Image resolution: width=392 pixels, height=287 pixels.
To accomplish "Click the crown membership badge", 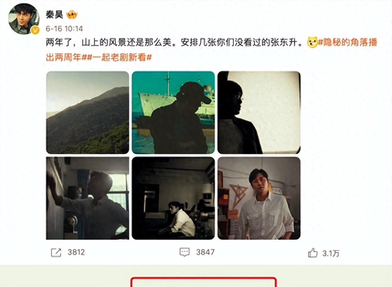I will 72,14.
